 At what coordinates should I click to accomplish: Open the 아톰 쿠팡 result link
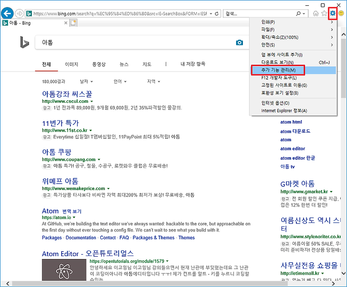pyautogui.click(x=57, y=152)
